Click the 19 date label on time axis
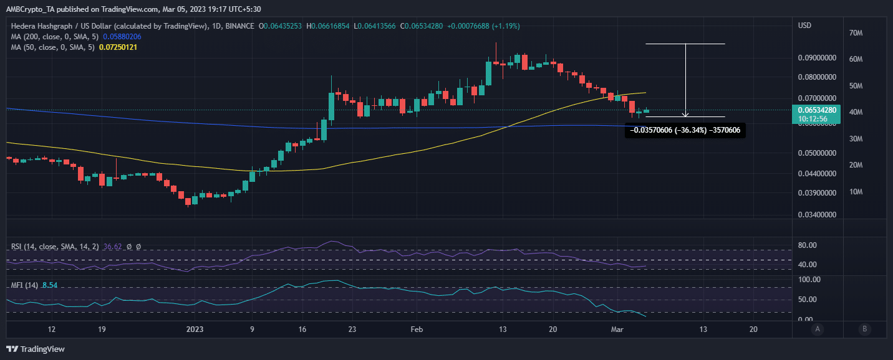 click(x=102, y=329)
